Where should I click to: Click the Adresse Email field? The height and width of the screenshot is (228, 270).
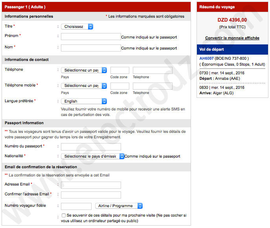coord(91,185)
